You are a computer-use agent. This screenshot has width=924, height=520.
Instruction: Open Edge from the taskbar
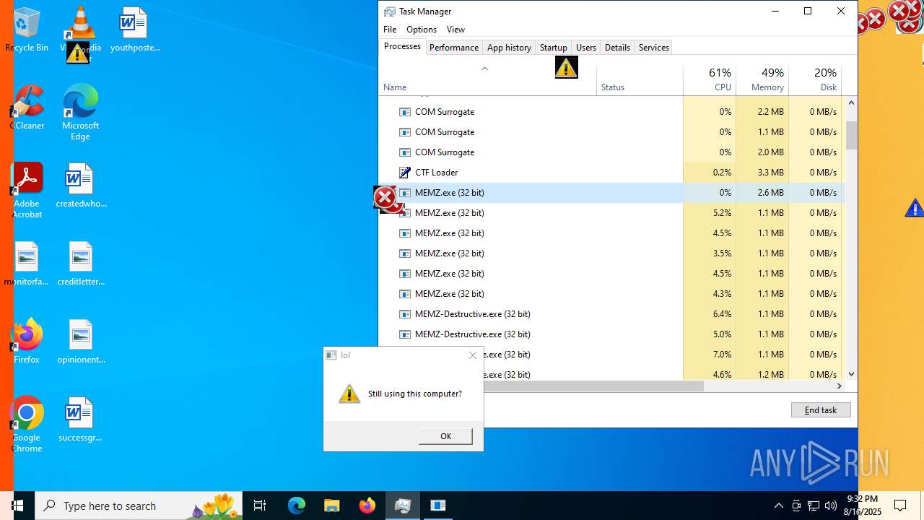click(297, 506)
